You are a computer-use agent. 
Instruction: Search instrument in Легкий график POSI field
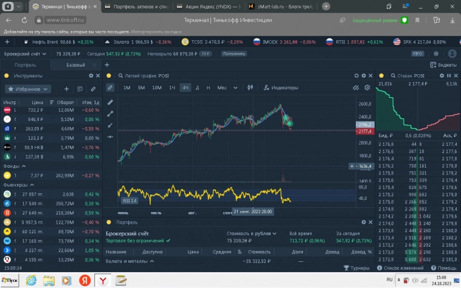pos(144,76)
